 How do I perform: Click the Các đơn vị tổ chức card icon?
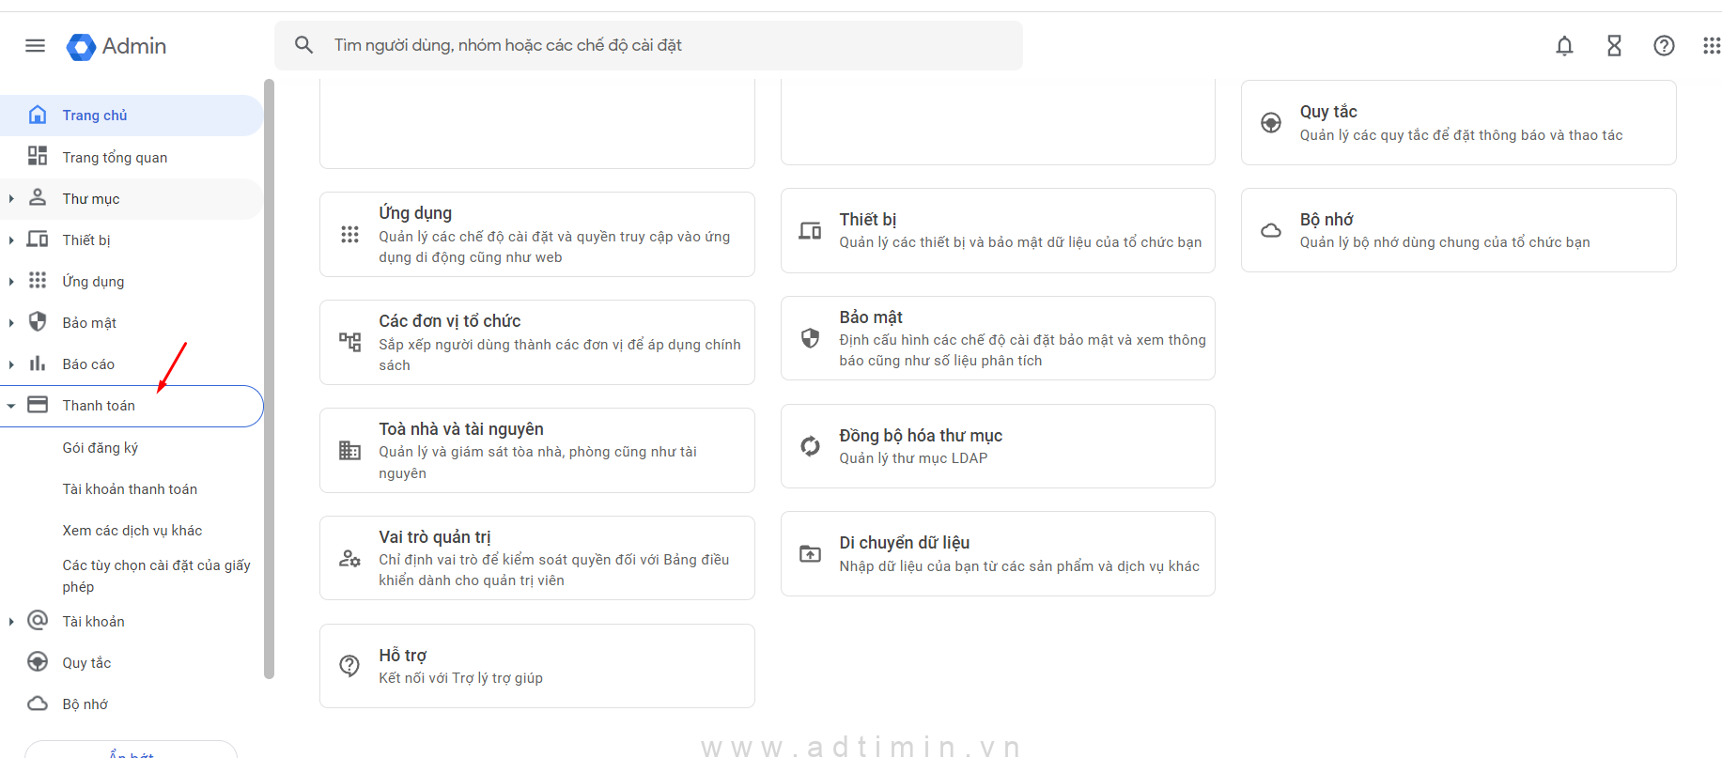(349, 342)
